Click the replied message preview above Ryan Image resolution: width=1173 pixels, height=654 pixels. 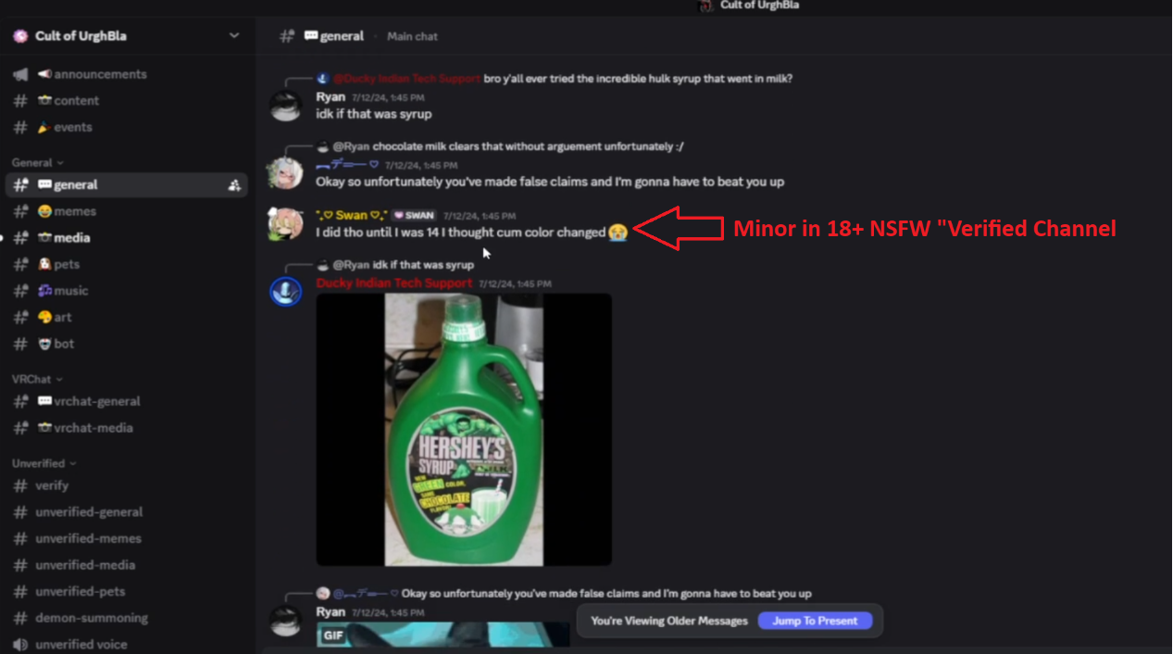click(555, 79)
